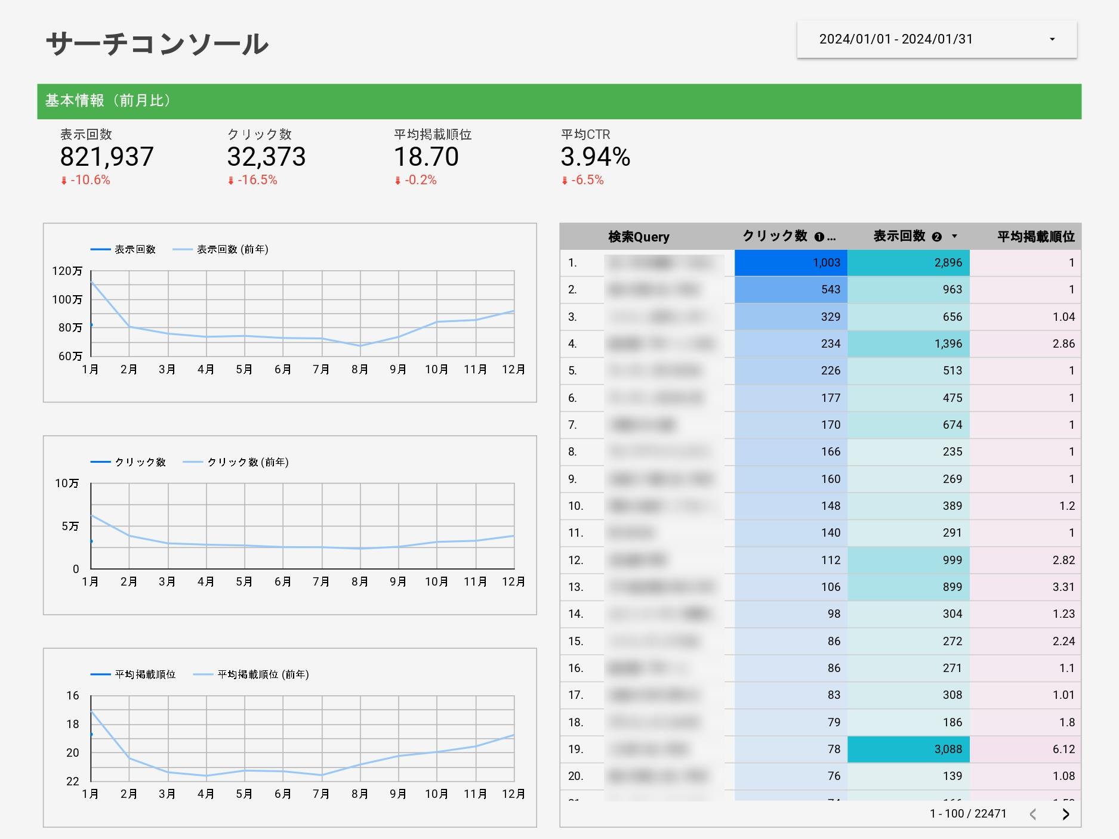1119x839 pixels.
Task: Open the date range dropdown arrow
Action: 1052,39
